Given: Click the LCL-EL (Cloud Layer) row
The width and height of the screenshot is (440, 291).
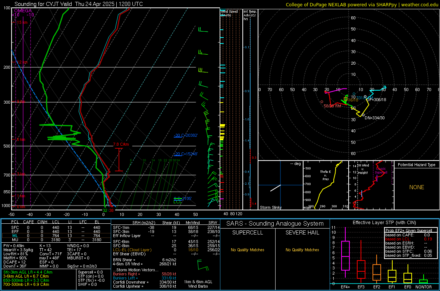Looking at the screenshot, I should 166,250.
